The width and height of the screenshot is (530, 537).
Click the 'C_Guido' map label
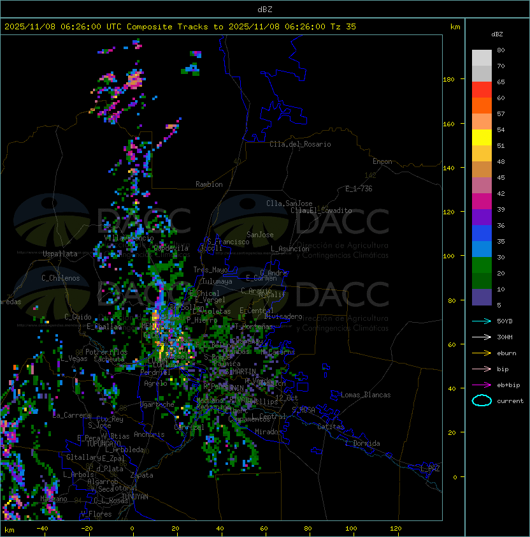tap(78, 317)
